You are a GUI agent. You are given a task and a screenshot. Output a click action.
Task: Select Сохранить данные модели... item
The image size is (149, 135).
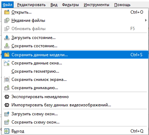(75, 55)
